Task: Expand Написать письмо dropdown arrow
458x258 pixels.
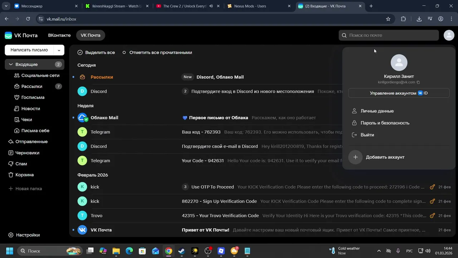Action: (x=59, y=50)
